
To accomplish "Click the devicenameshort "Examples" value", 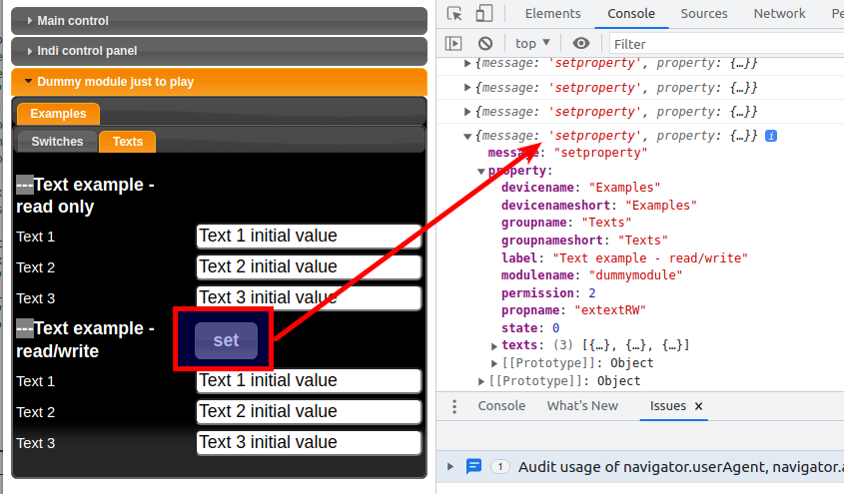I will (661, 206).
